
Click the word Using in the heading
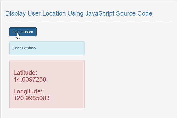tap(75, 13)
